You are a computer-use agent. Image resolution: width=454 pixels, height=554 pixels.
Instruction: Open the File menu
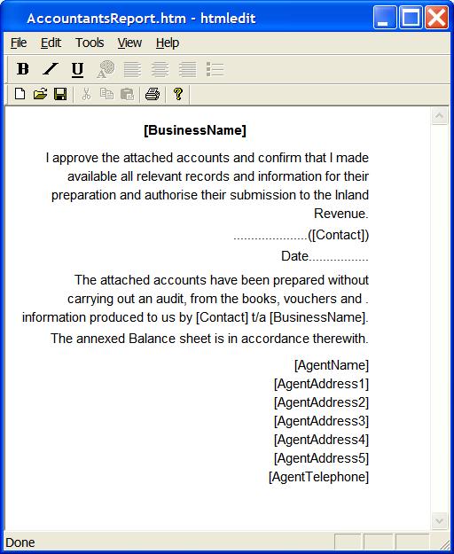(19, 43)
